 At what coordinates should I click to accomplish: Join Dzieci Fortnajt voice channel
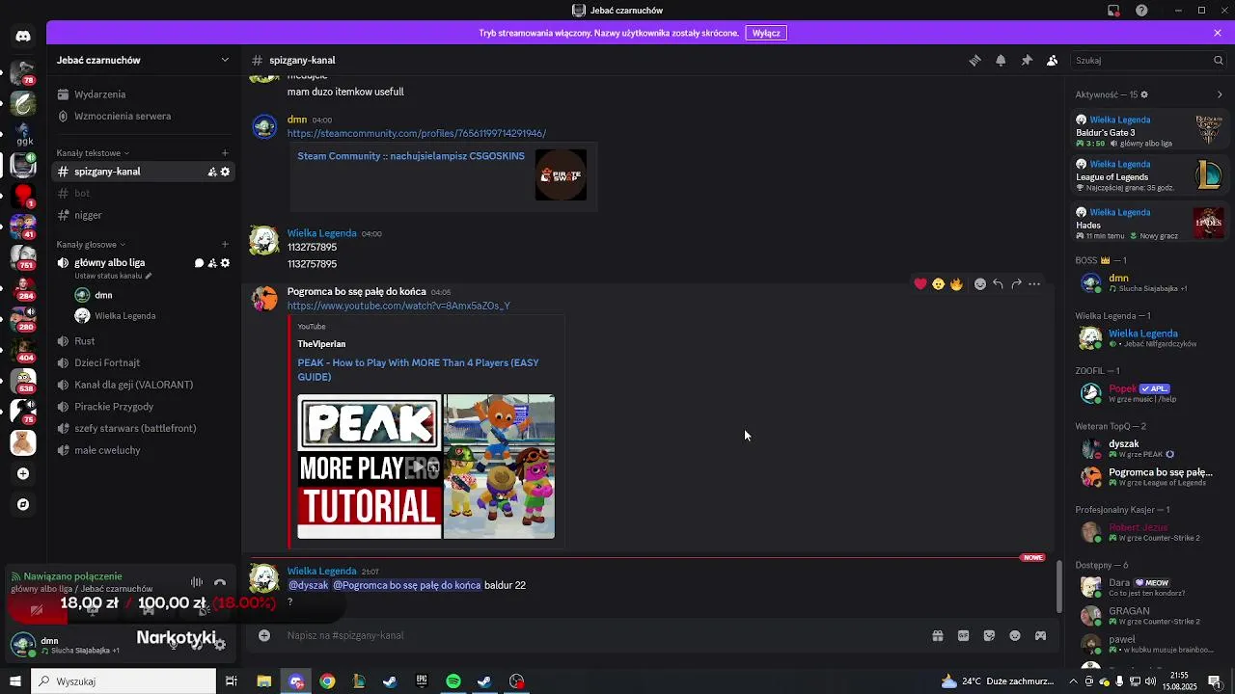click(143, 362)
